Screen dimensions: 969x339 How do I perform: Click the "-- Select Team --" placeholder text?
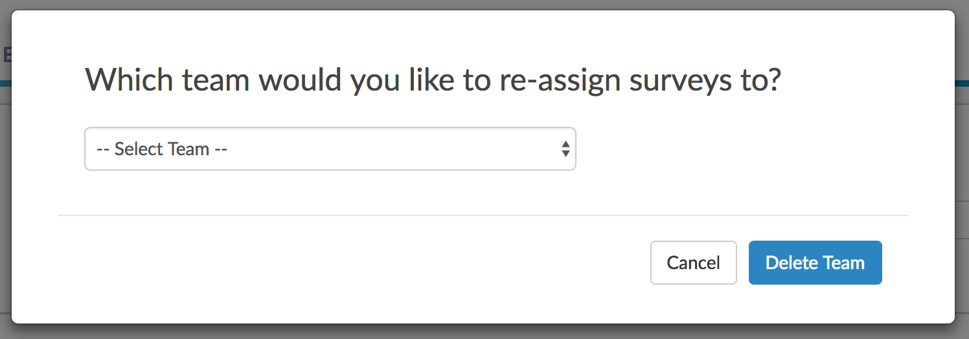point(162,149)
